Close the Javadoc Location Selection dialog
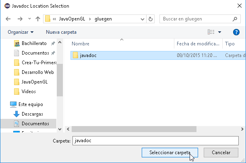Image resolution: width=246 pixels, height=163 pixels. [x=240, y=6]
